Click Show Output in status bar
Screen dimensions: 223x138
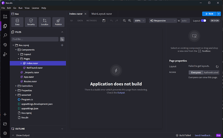21,135
